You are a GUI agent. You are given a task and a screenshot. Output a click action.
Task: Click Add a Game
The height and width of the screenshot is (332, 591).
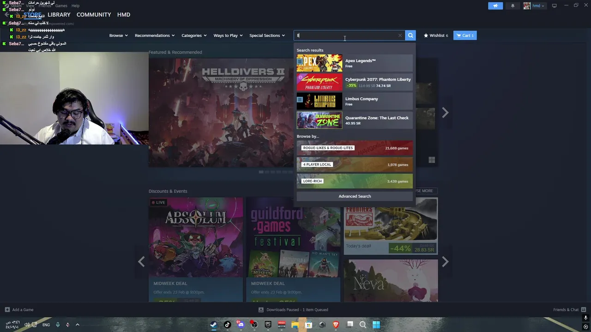pyautogui.click(x=19, y=310)
